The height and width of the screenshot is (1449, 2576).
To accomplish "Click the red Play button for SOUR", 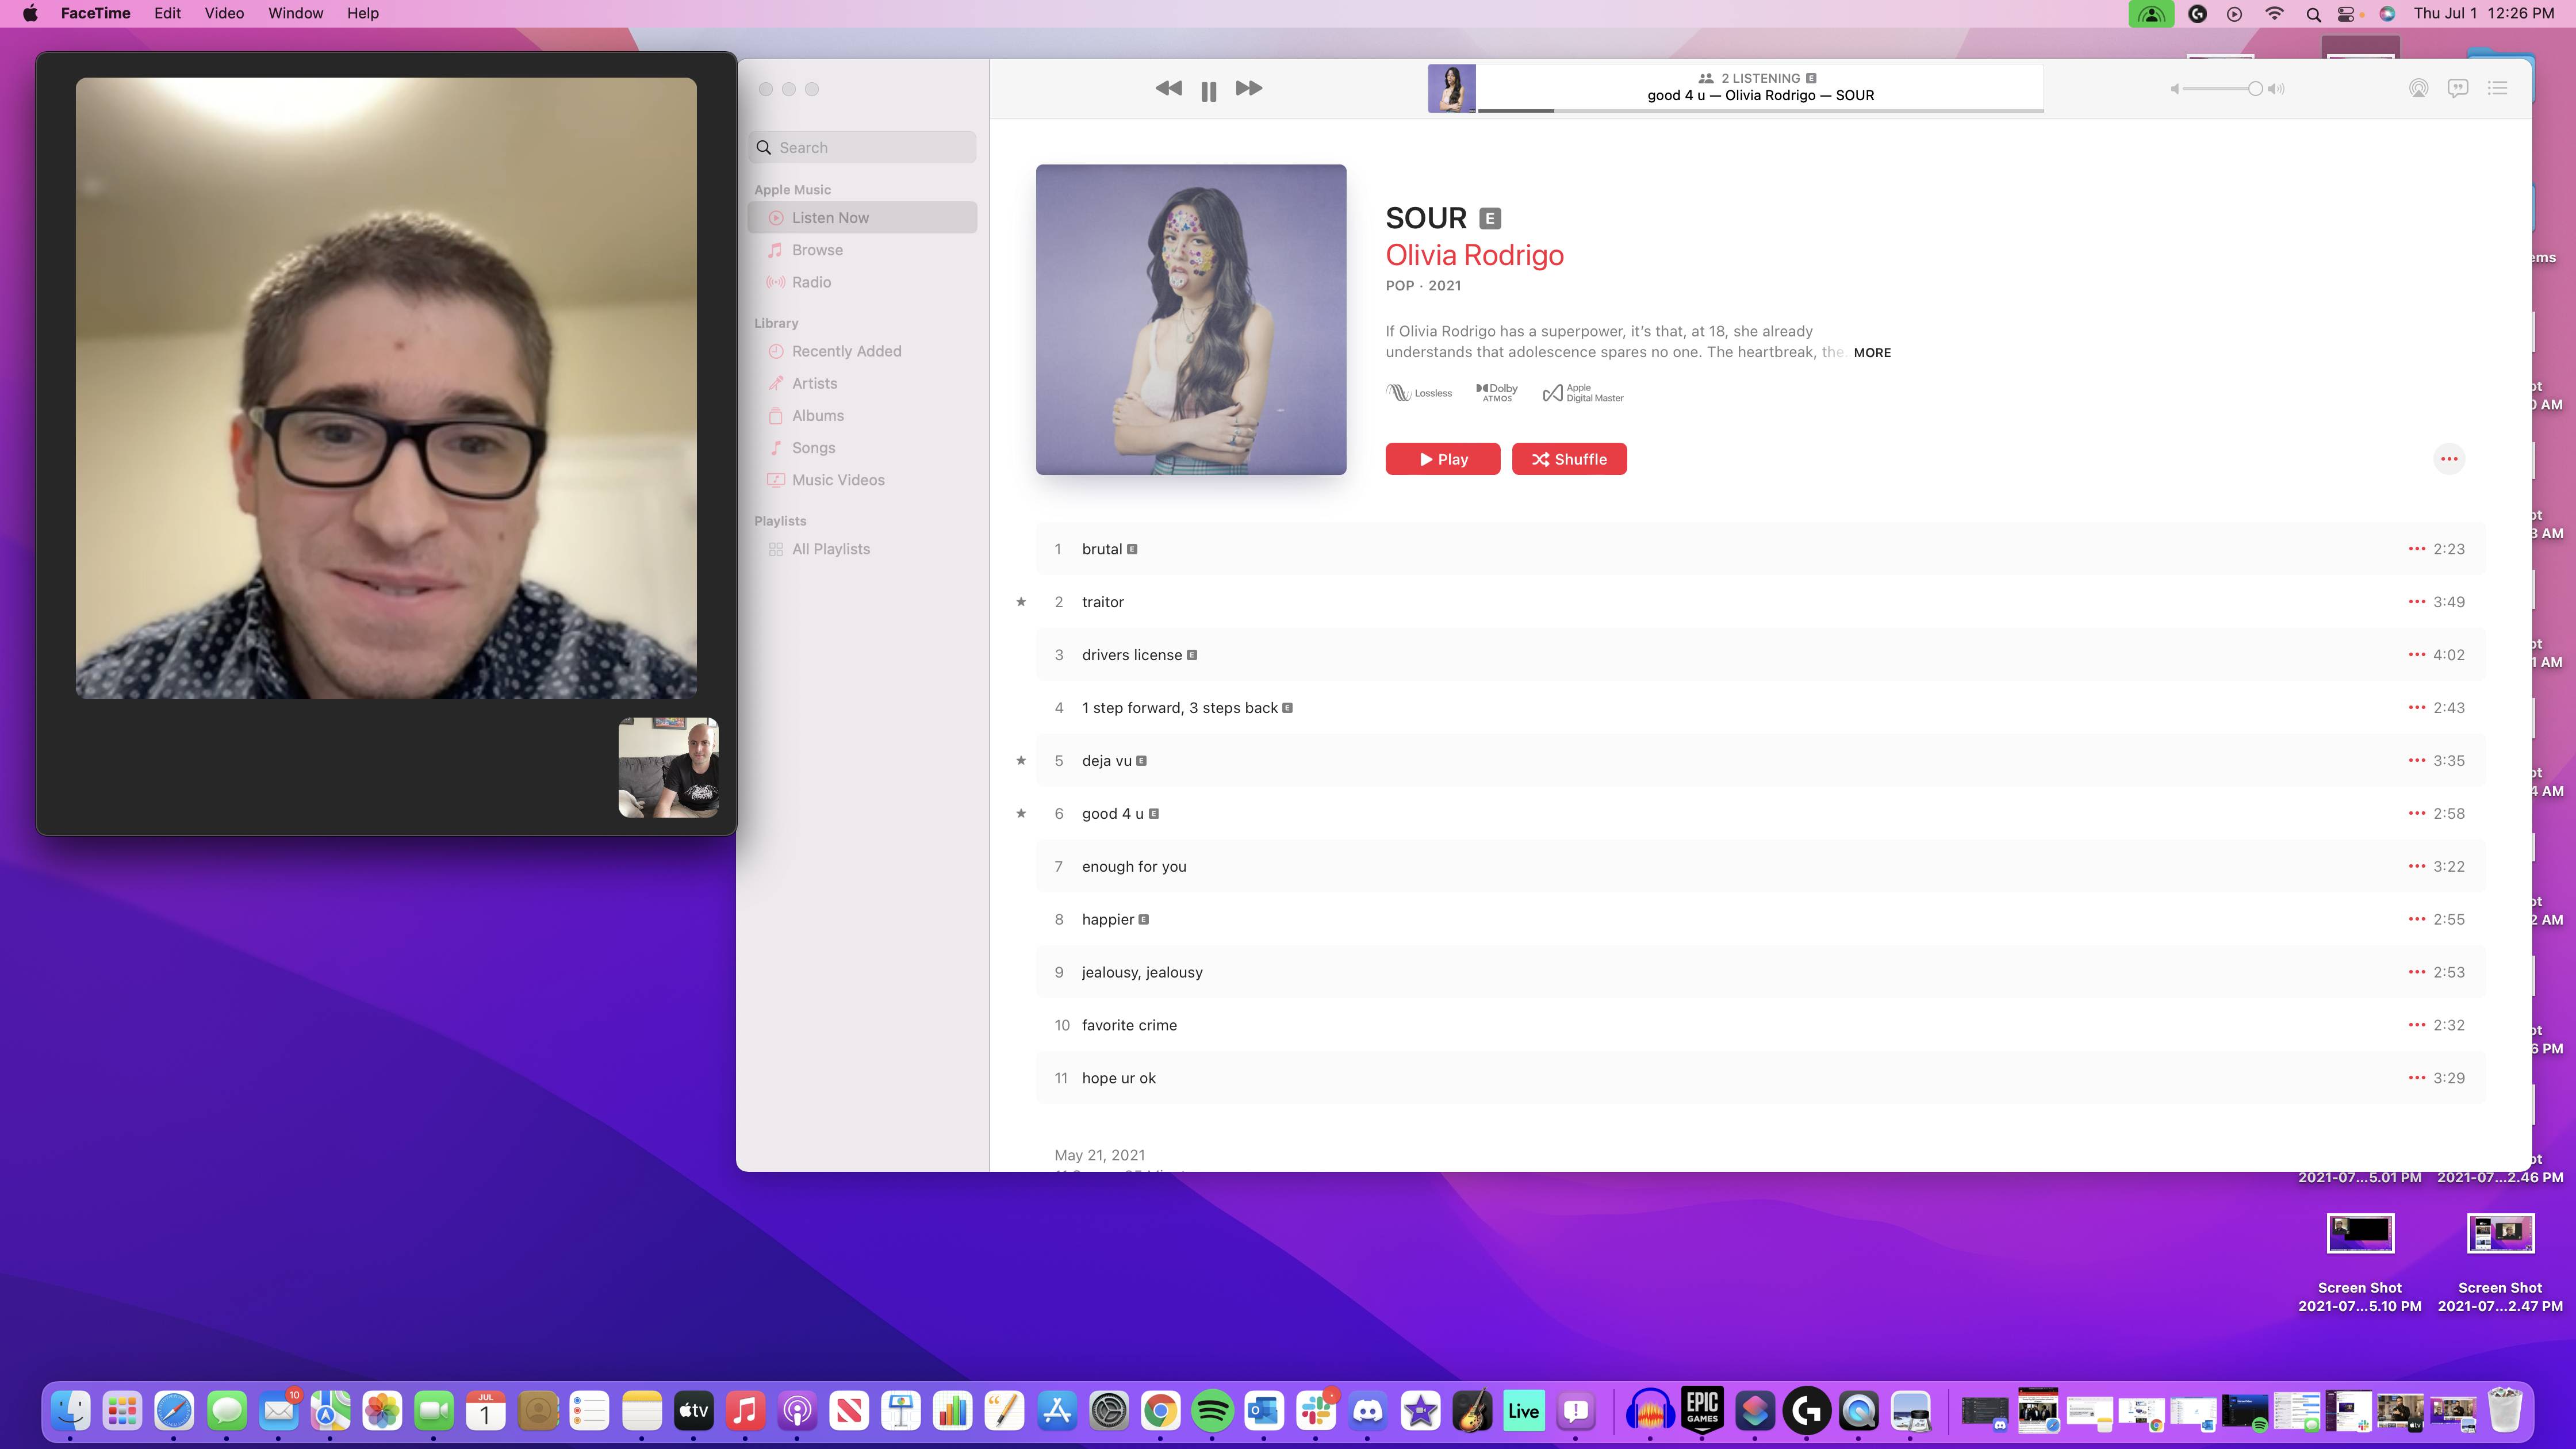I will 1442,459.
